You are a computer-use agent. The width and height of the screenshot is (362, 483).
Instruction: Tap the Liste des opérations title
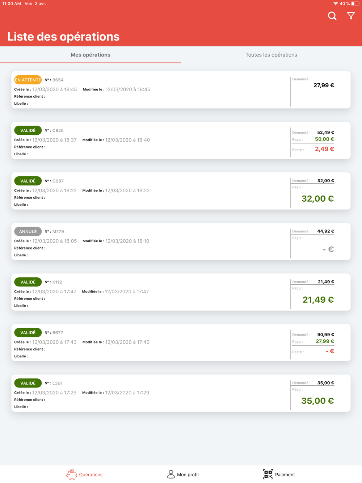tap(63, 37)
